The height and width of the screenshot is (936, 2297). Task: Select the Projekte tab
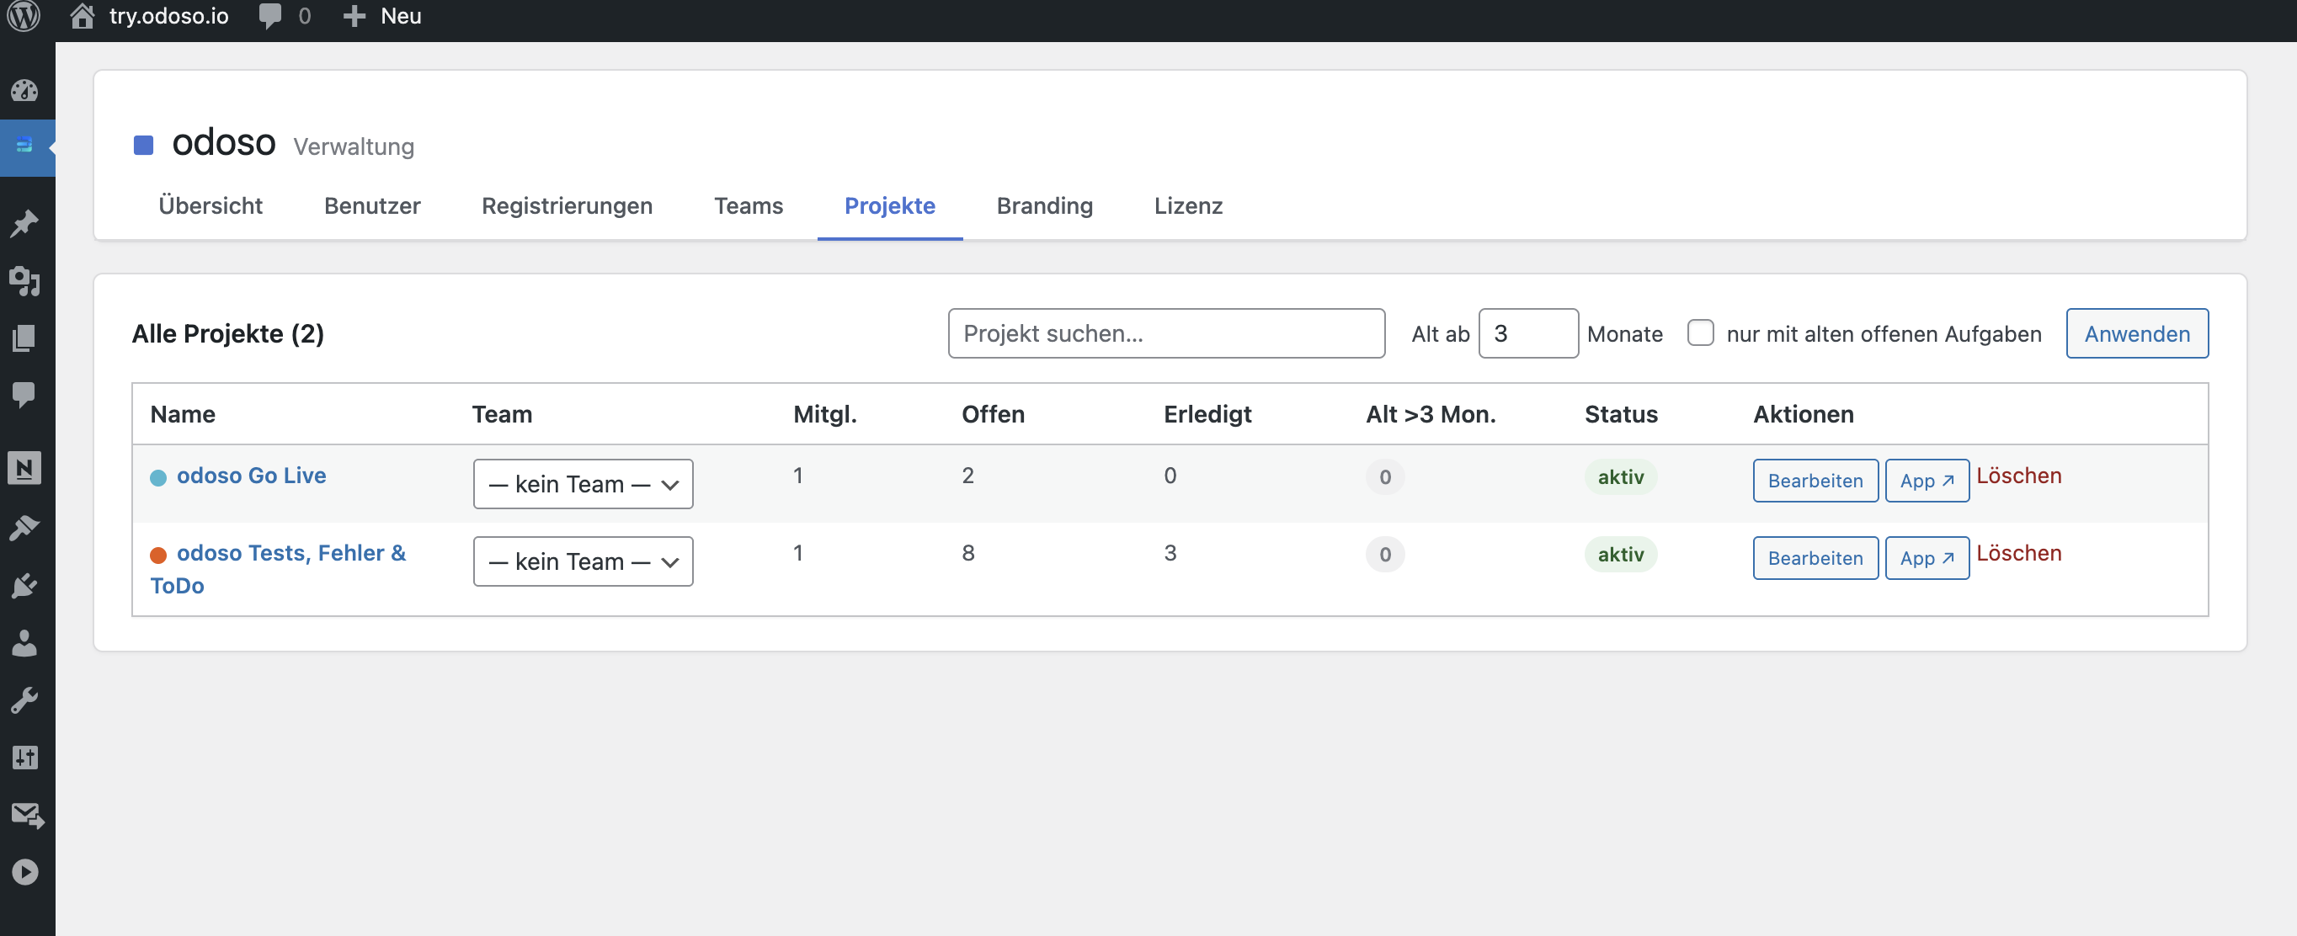(890, 206)
